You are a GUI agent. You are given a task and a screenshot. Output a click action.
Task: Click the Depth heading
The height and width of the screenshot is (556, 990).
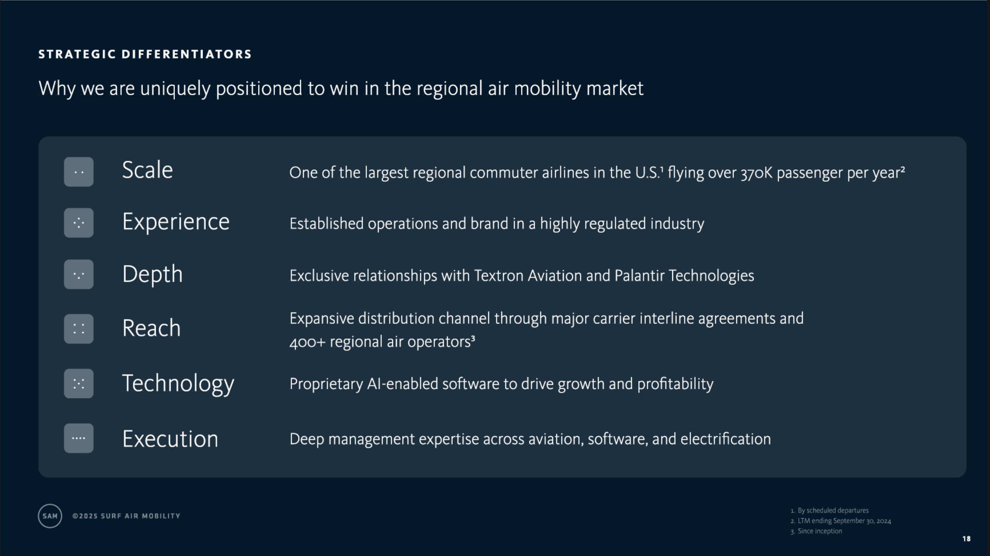point(152,274)
